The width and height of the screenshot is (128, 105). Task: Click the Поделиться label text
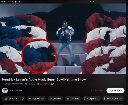[38, 99]
